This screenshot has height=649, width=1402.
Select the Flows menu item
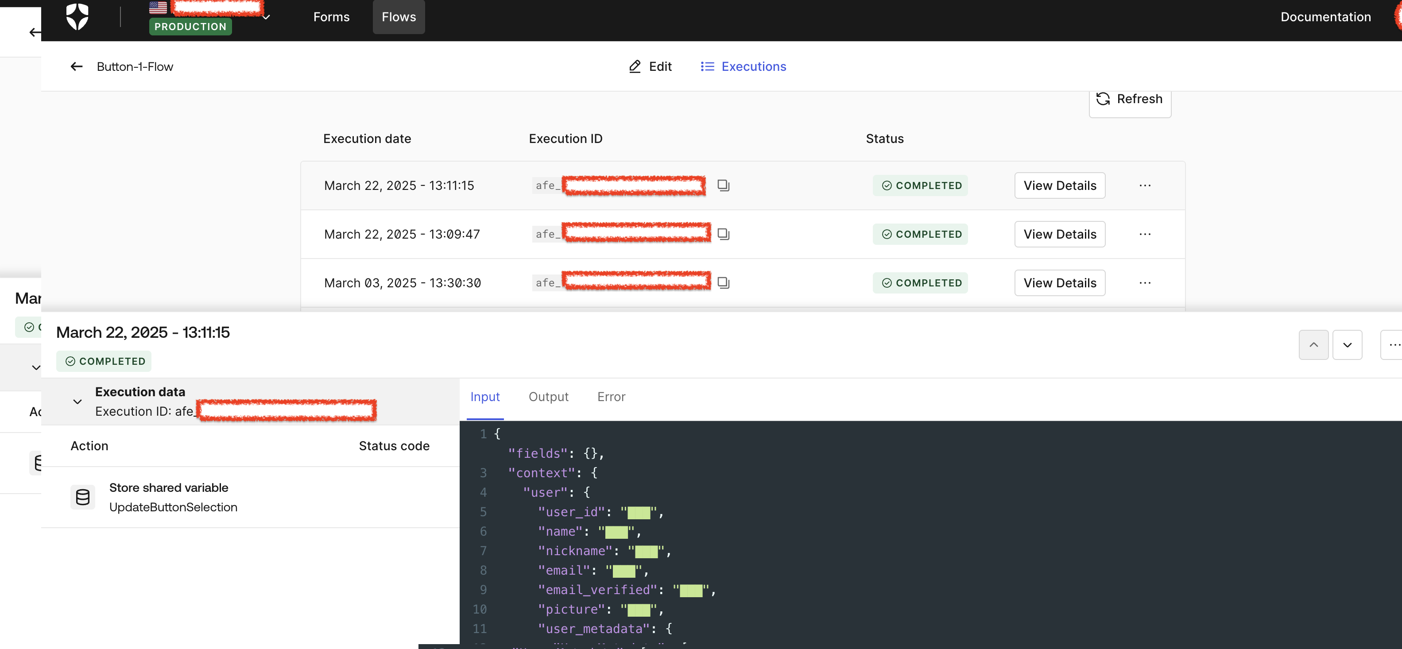pos(399,17)
